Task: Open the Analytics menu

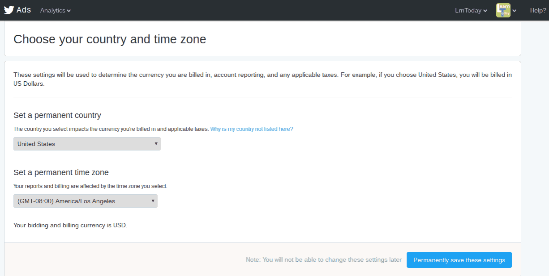Action: click(53, 10)
